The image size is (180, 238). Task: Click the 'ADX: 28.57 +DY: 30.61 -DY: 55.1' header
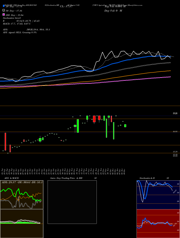coord(22,182)
